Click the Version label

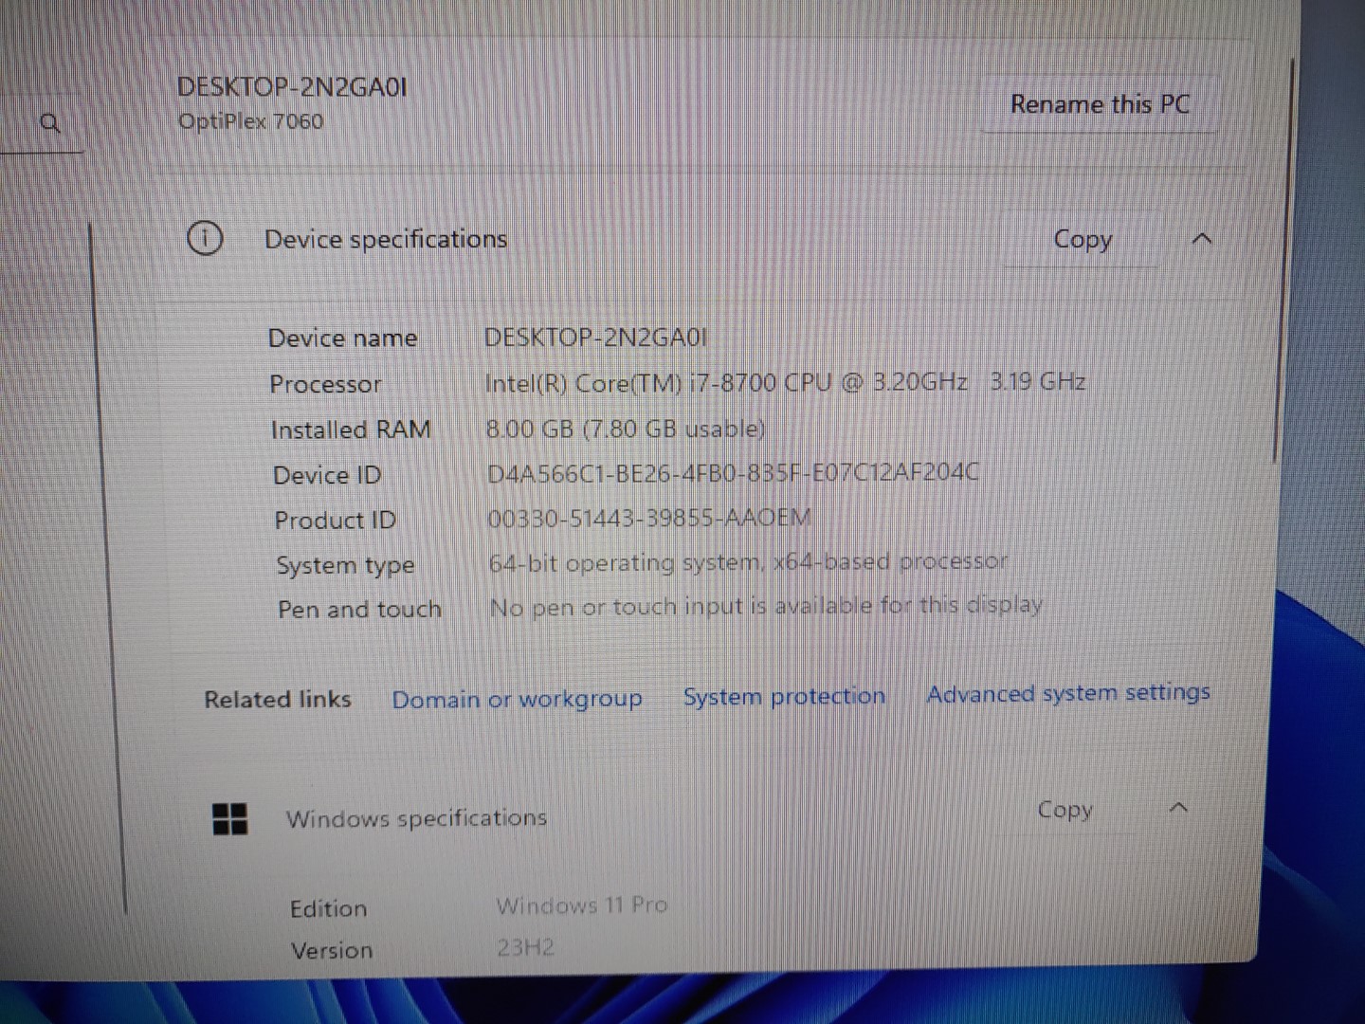tap(332, 950)
